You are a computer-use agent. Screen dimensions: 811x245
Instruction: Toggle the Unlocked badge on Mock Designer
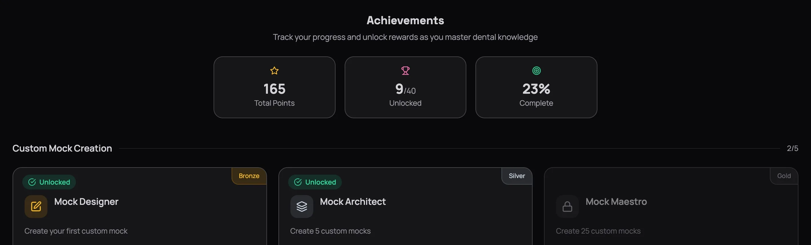pos(49,182)
